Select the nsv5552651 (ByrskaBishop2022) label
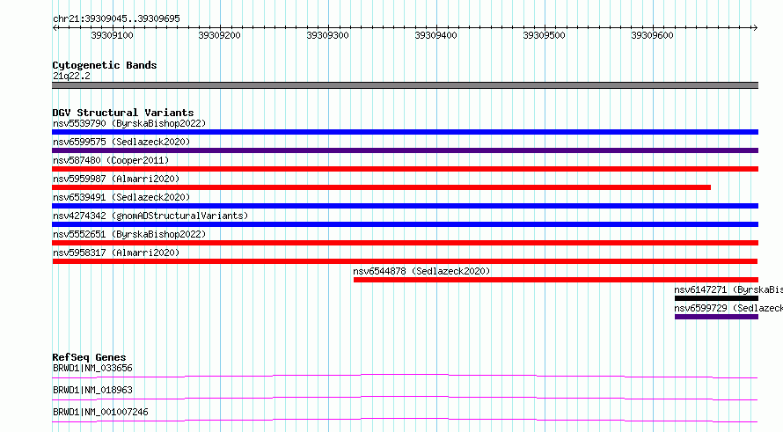This screenshot has width=783, height=432. 129,234
